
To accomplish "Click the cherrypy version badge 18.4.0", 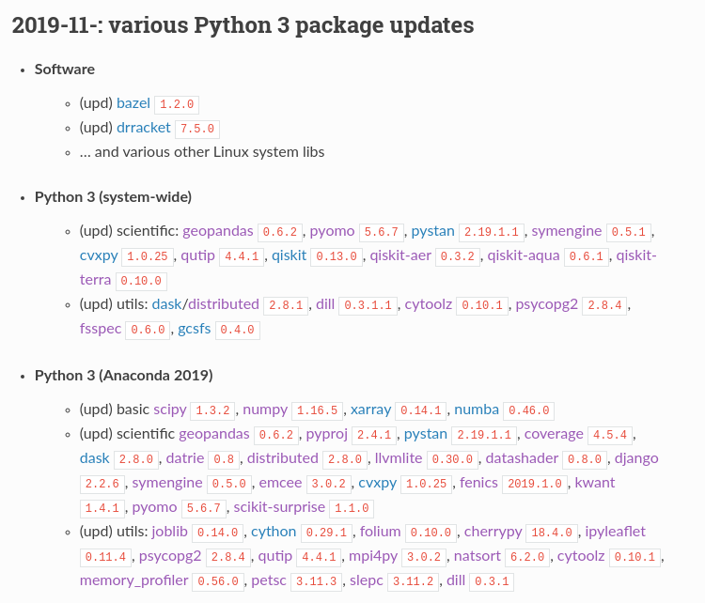I will point(552,533).
